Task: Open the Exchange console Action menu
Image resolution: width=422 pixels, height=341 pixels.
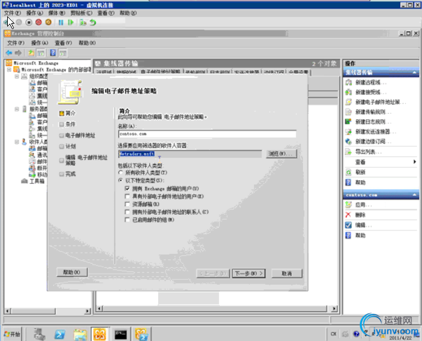Action: 39,43
